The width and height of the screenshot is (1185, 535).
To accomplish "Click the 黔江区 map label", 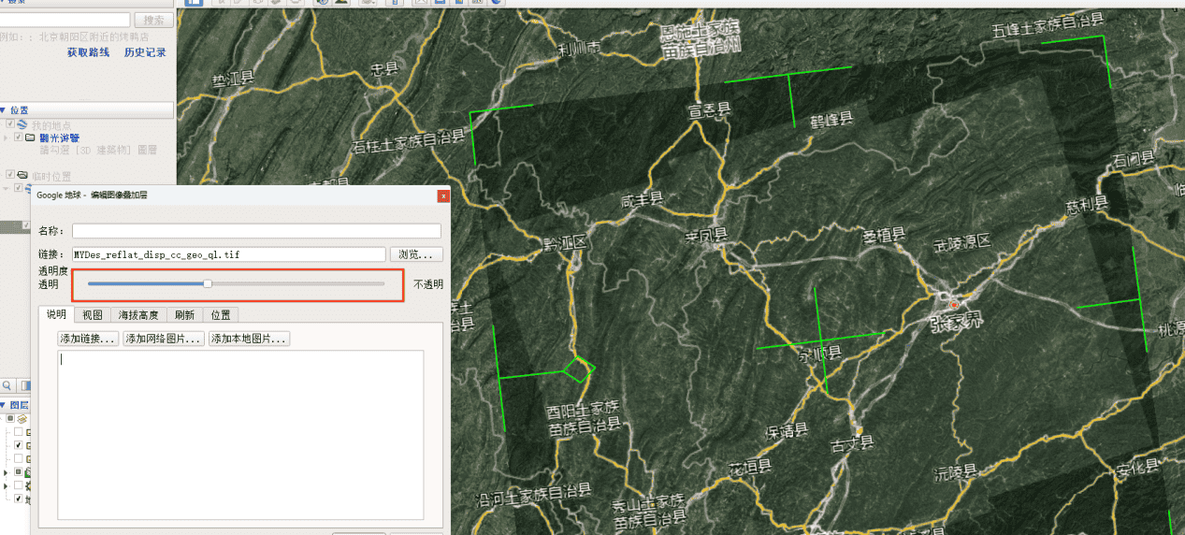I will pyautogui.click(x=565, y=244).
